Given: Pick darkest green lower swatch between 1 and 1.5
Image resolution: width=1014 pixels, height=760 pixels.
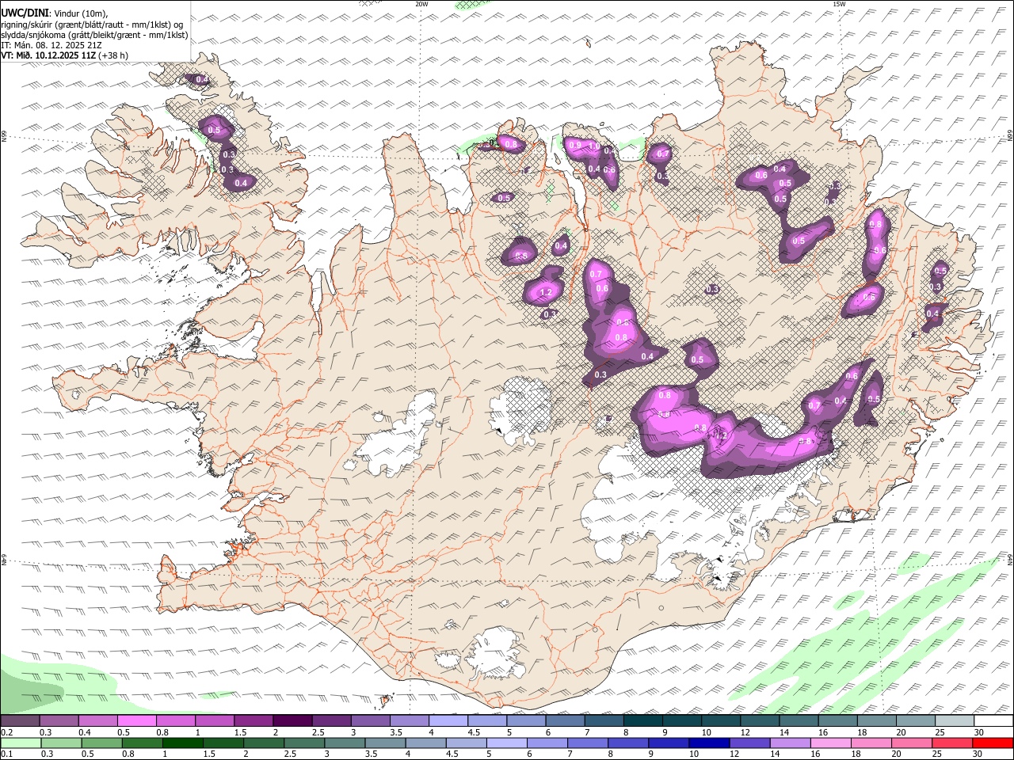Looking at the screenshot, I should 182,743.
